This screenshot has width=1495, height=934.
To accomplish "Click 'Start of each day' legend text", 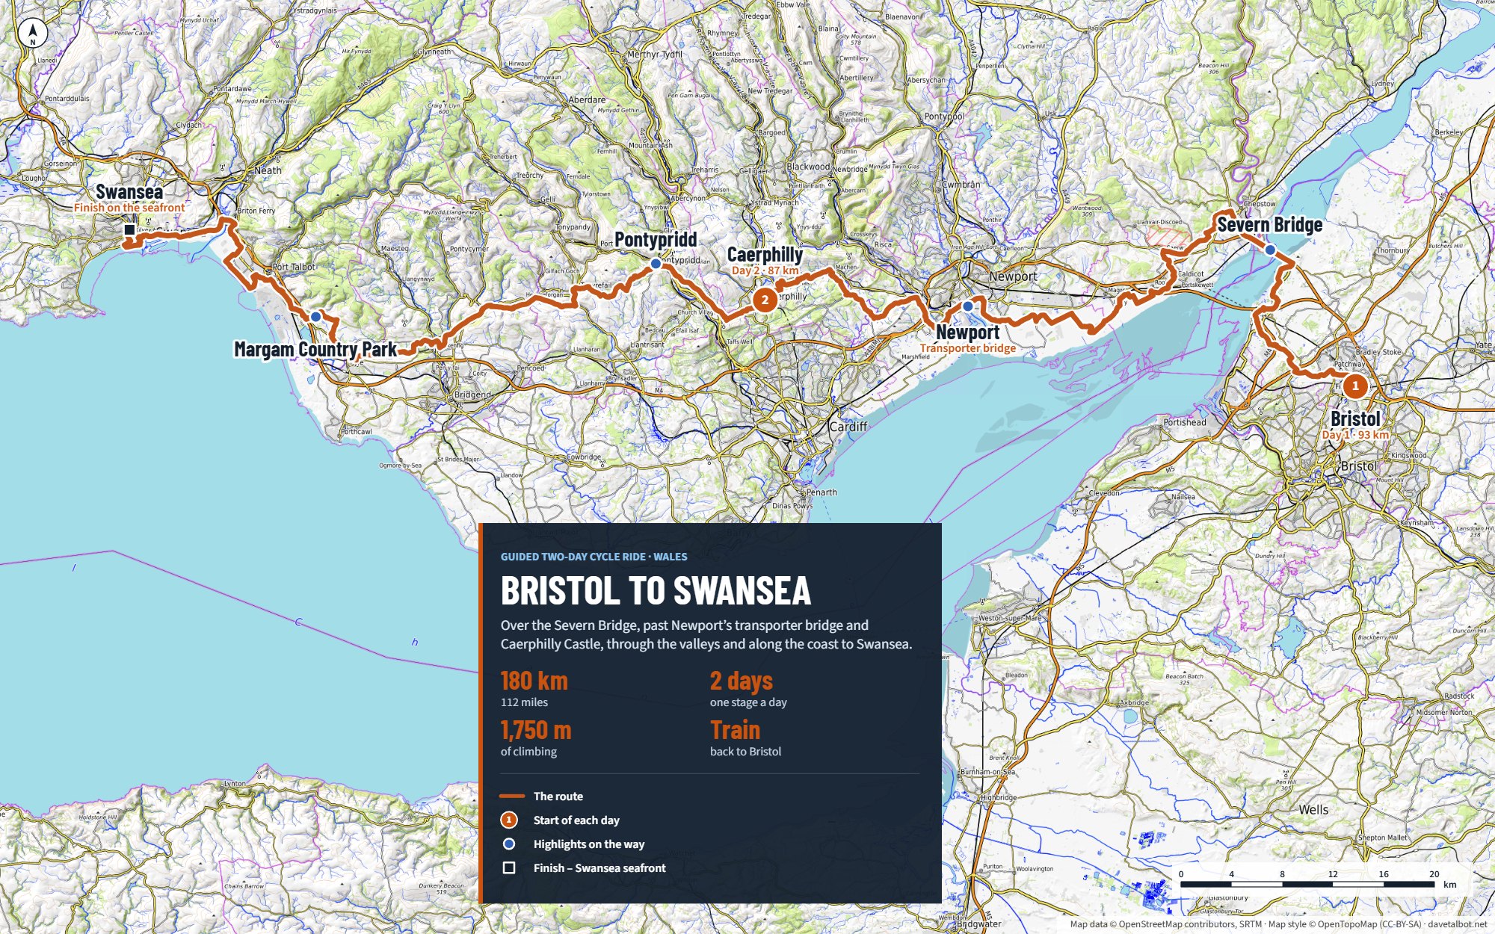I will [x=576, y=820].
